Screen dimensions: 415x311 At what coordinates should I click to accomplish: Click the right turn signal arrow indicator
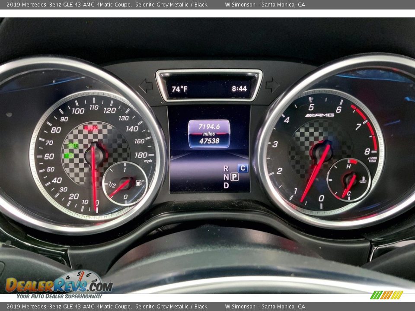click(x=272, y=85)
